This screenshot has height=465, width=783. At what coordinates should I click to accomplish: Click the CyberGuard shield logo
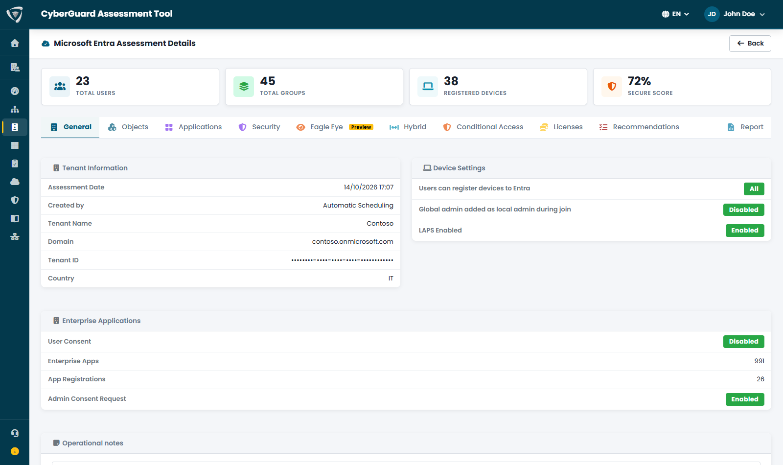pos(15,14)
